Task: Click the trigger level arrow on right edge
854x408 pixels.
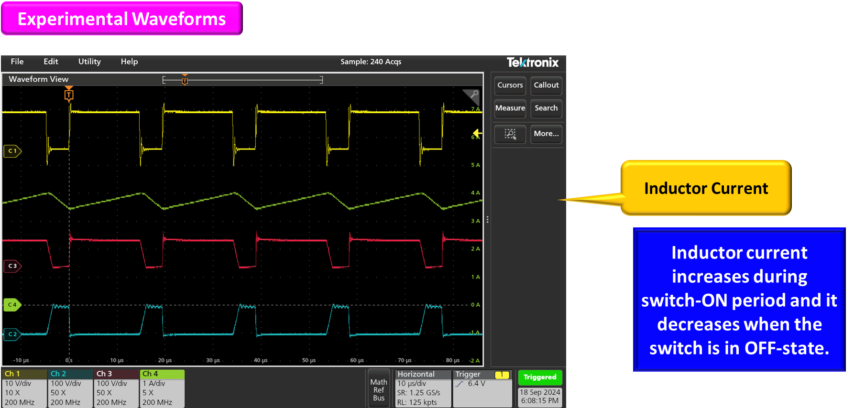Action: click(477, 133)
